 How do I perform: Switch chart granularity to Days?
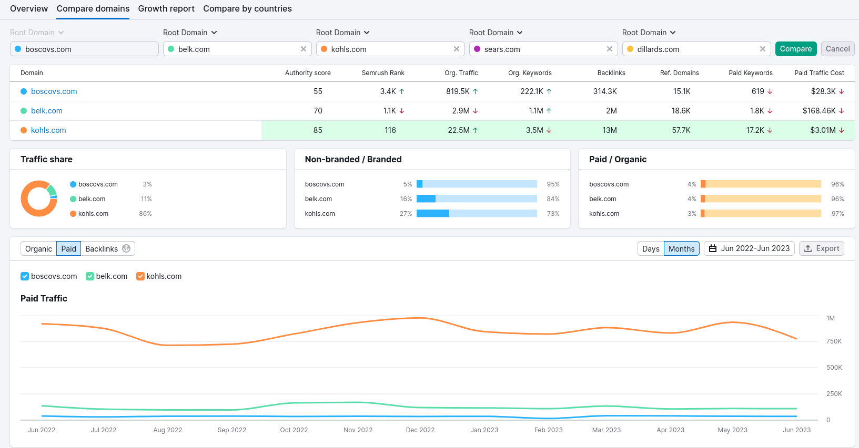(x=651, y=248)
